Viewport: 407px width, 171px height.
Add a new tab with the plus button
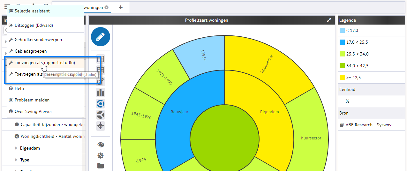(x=121, y=7)
